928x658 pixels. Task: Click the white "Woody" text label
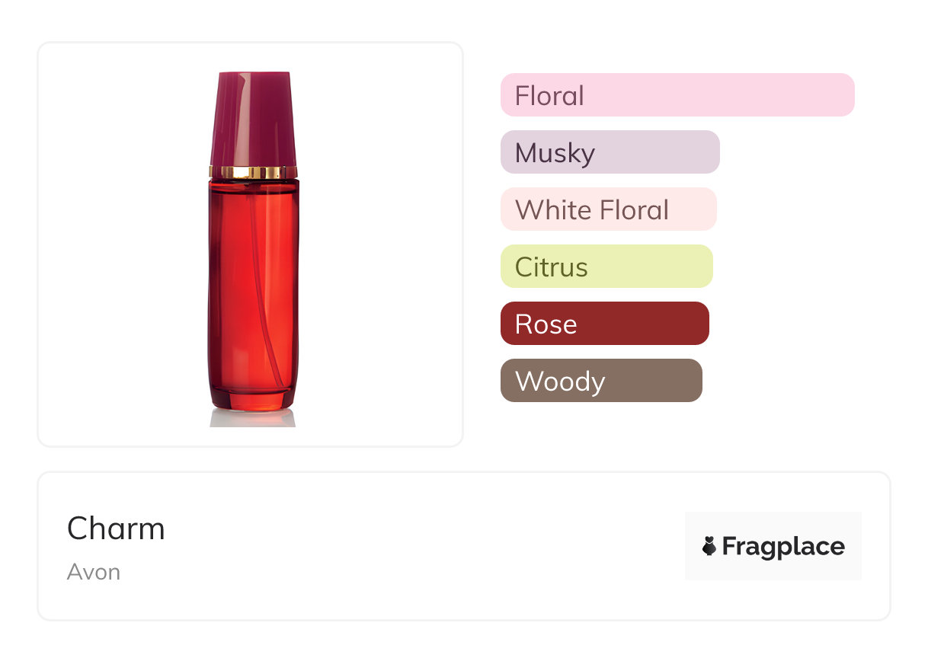coord(560,382)
